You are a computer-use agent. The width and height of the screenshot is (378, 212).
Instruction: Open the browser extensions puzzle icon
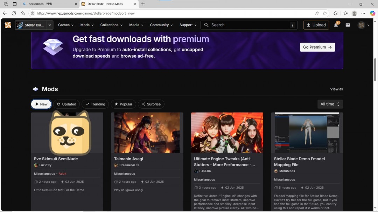(x=336, y=13)
